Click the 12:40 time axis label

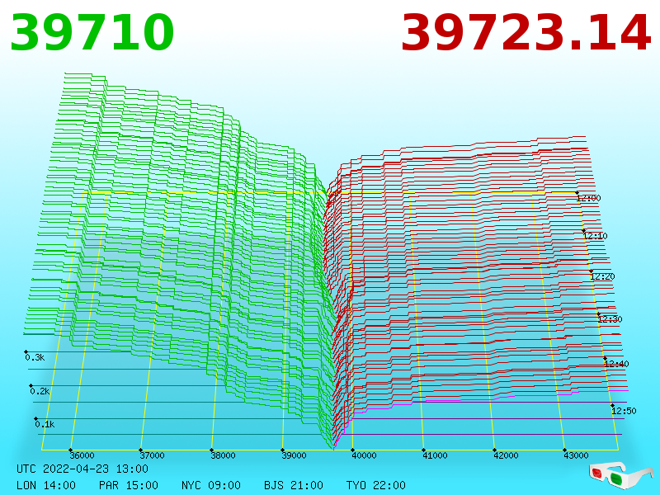pyautogui.click(x=616, y=364)
